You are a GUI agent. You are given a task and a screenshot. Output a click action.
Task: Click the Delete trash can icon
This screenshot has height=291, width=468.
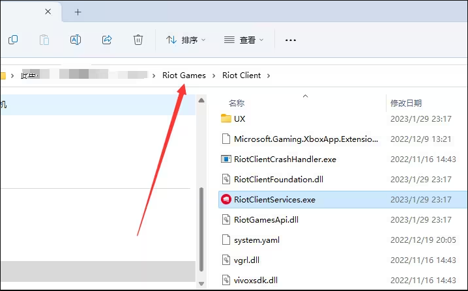click(x=138, y=40)
